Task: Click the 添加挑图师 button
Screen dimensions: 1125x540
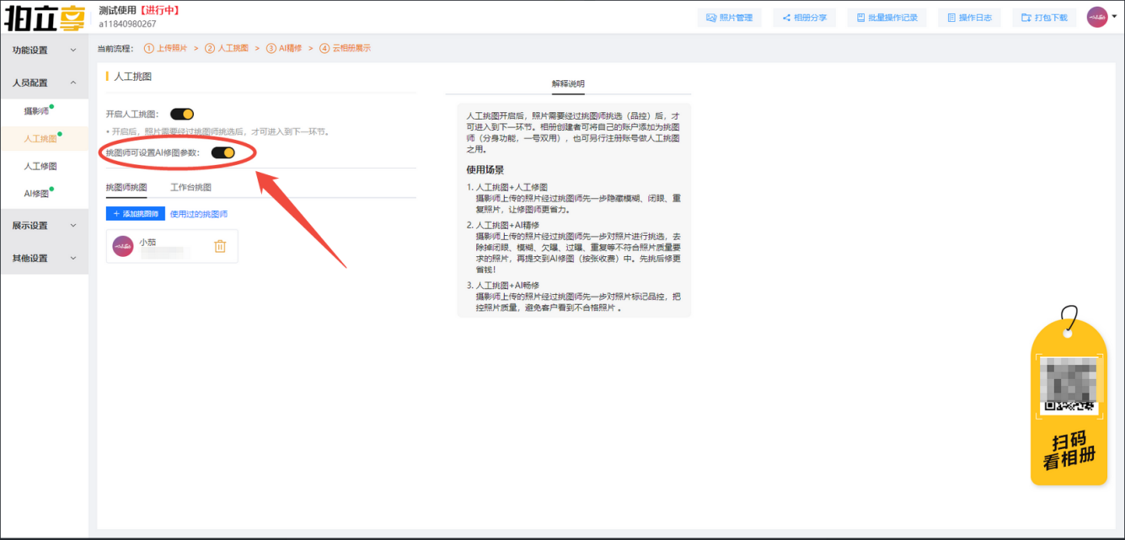Action: tap(136, 214)
